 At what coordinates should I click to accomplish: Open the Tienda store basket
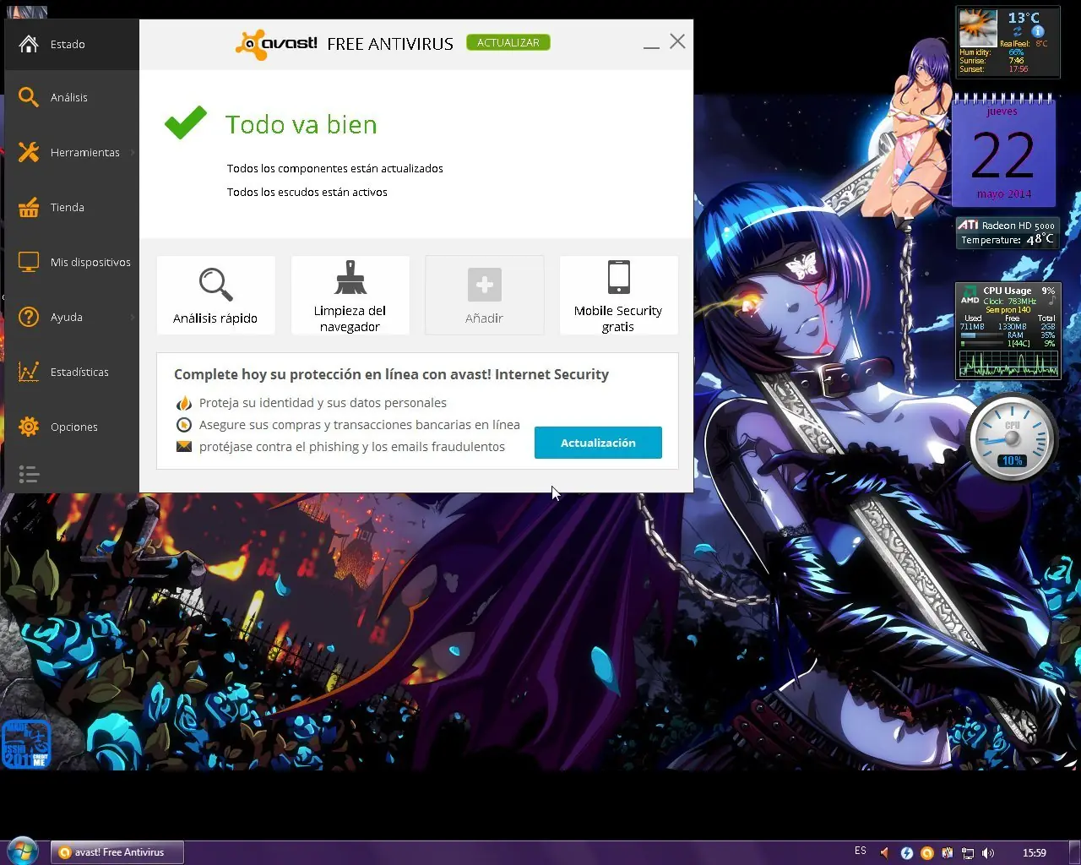(x=29, y=207)
